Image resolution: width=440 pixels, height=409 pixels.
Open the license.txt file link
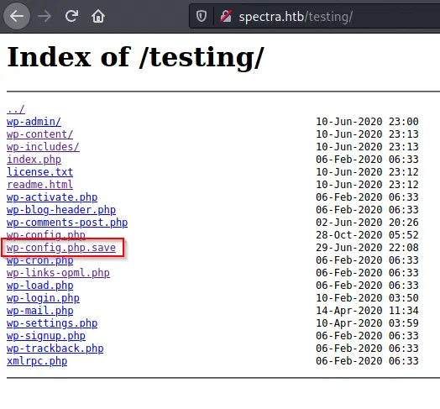pos(39,172)
